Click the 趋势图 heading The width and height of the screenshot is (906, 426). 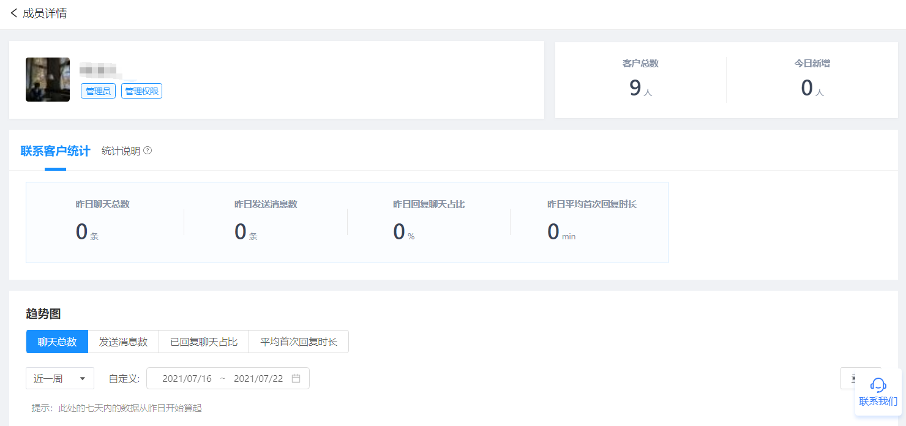[x=43, y=314]
